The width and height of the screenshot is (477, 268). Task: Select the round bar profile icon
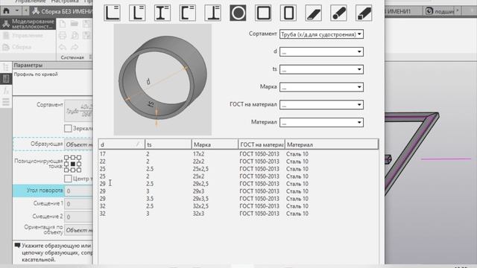(338, 13)
